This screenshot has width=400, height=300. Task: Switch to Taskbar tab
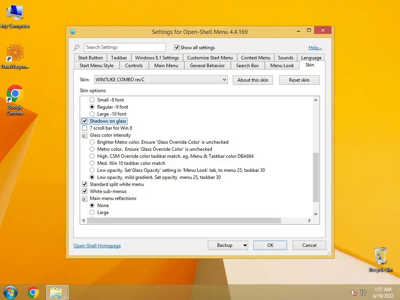tap(119, 58)
